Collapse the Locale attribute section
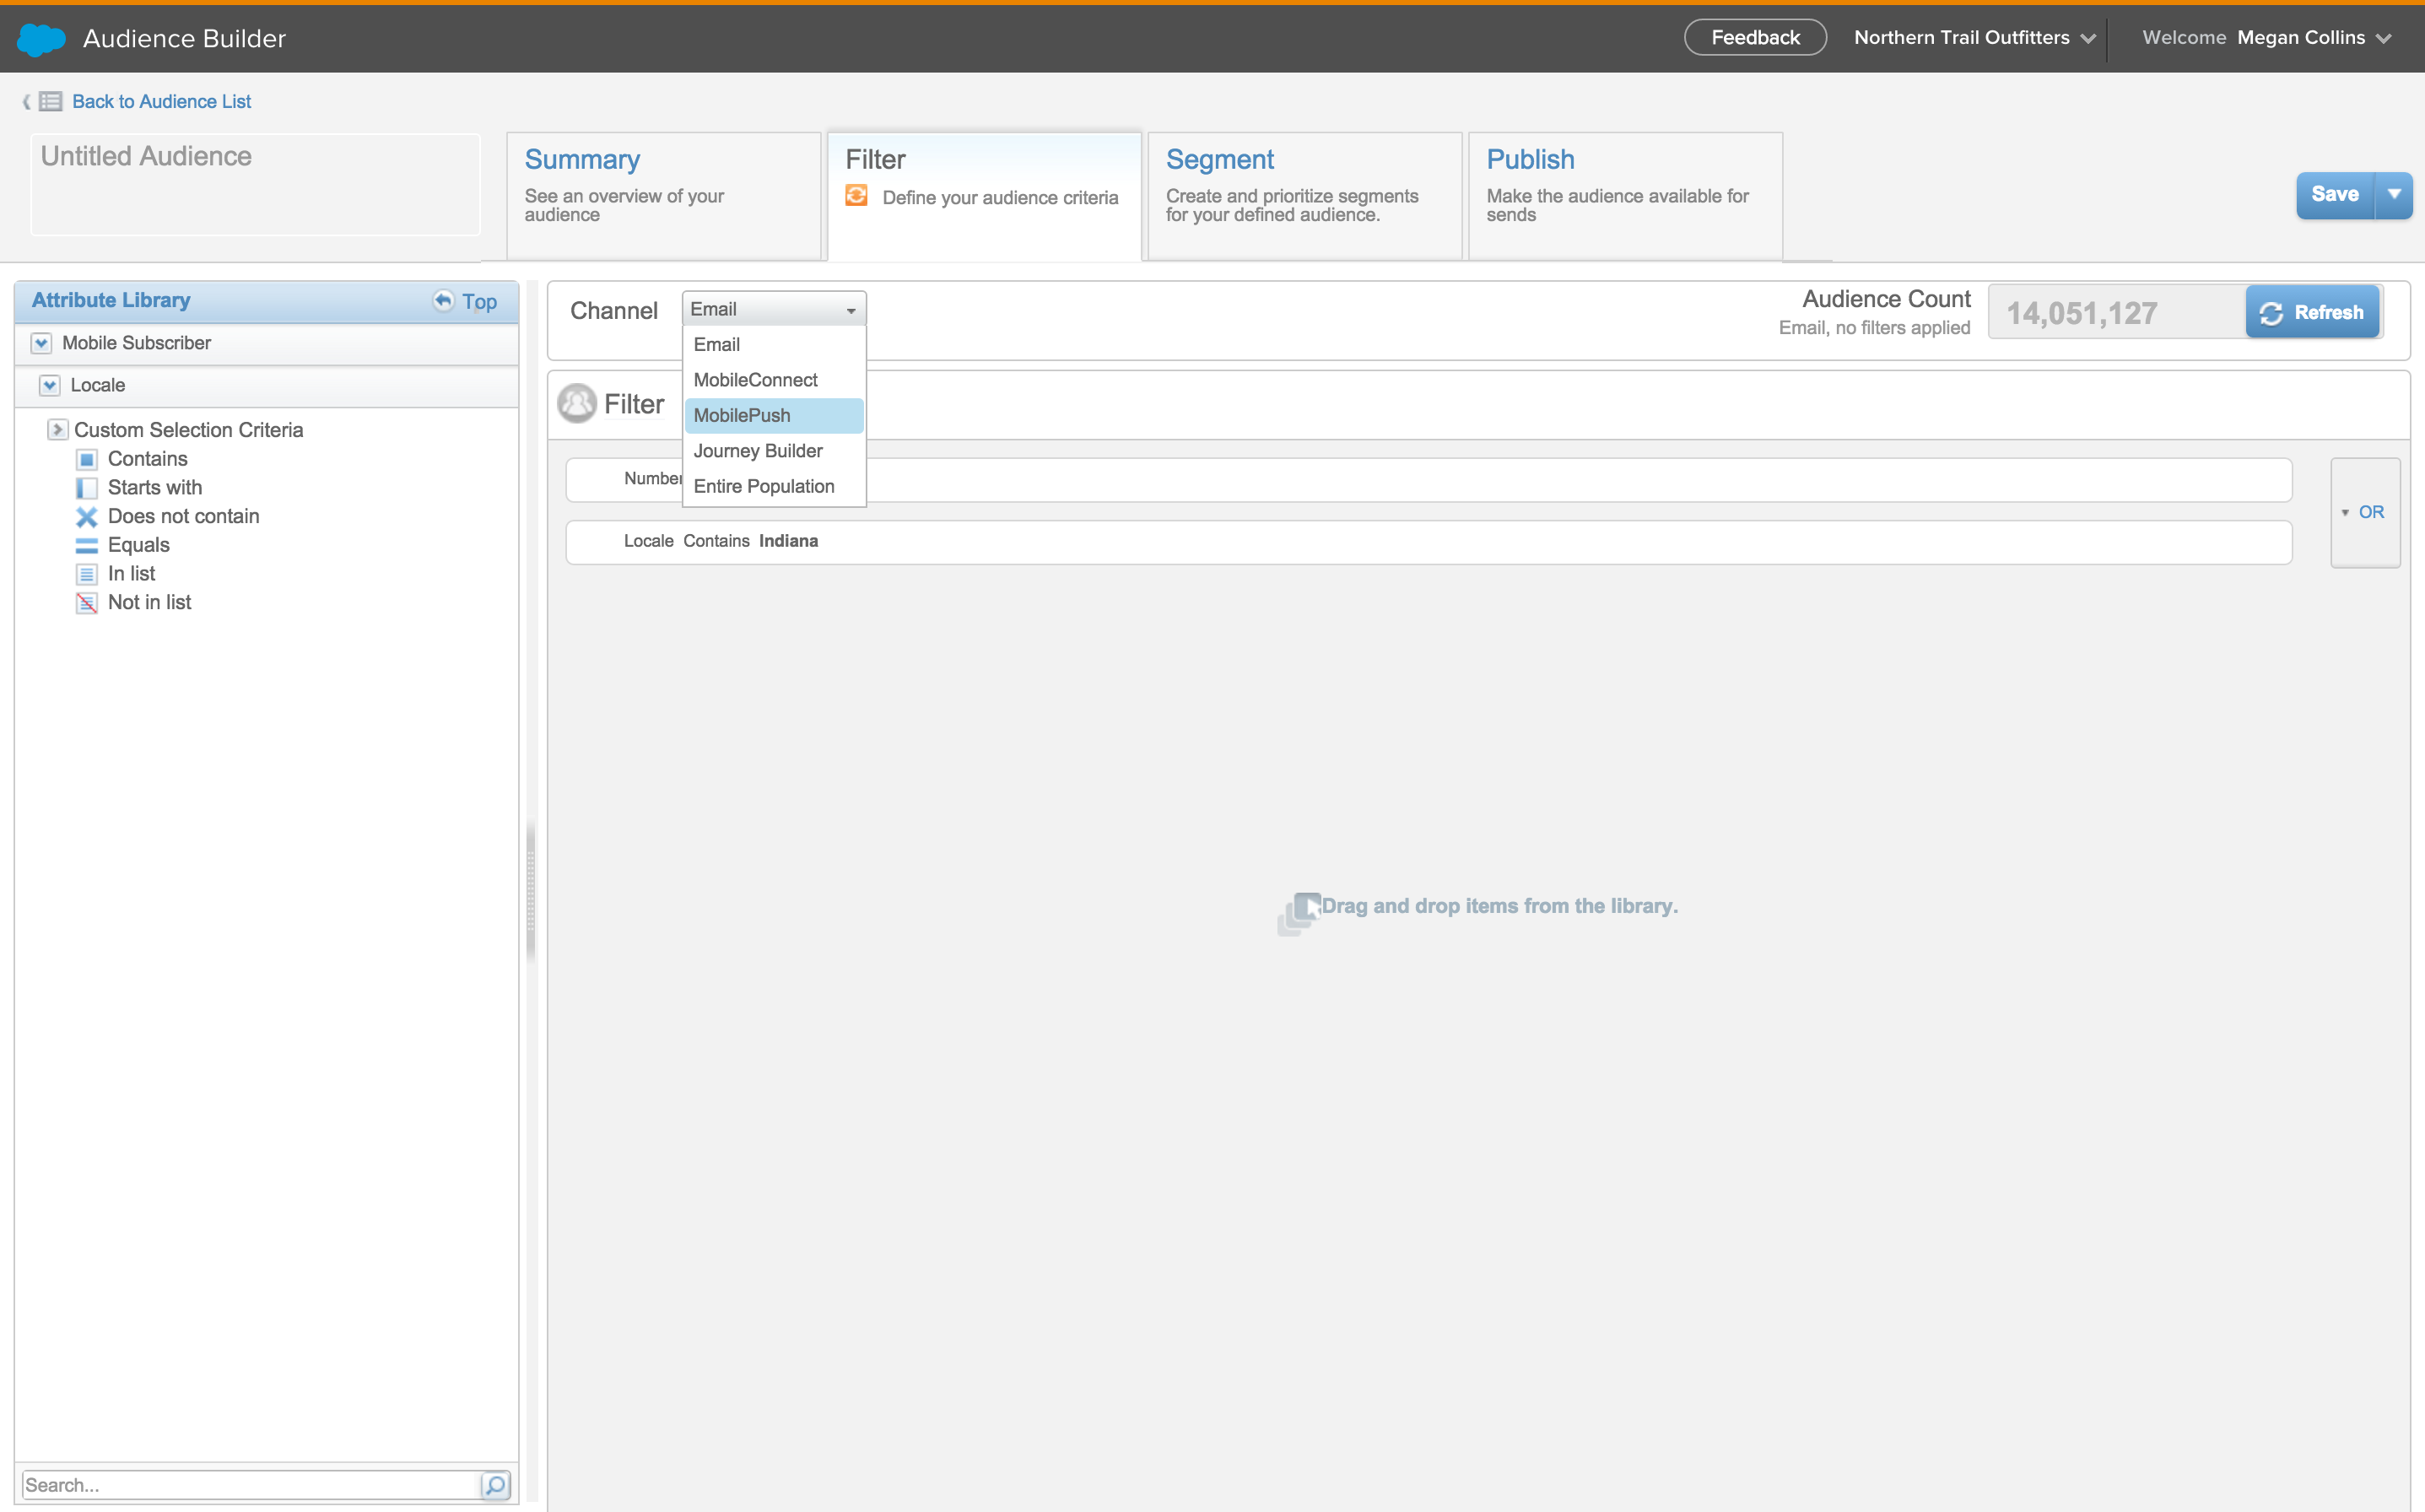 [49, 385]
